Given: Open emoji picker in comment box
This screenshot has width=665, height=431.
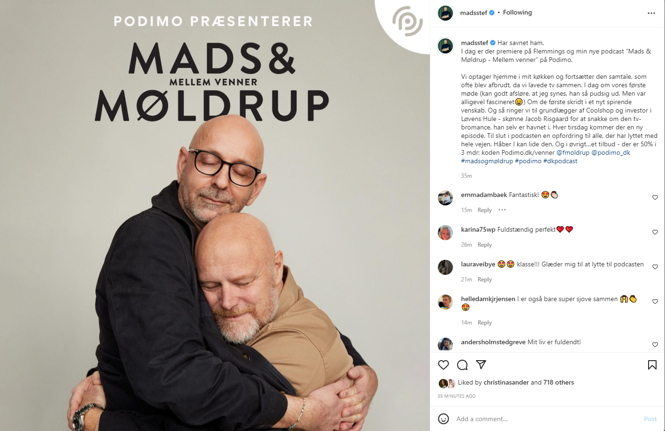Looking at the screenshot, I should click(x=443, y=419).
